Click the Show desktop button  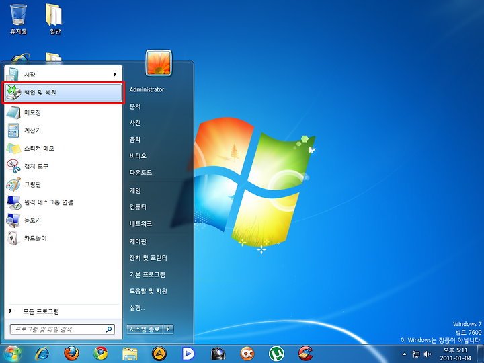(480, 354)
